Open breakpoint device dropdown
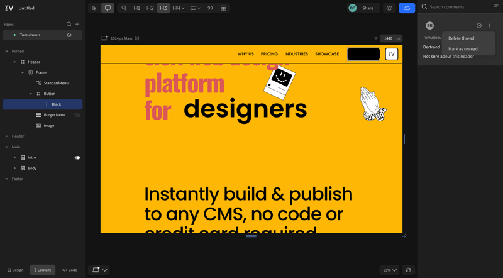 pos(99,270)
